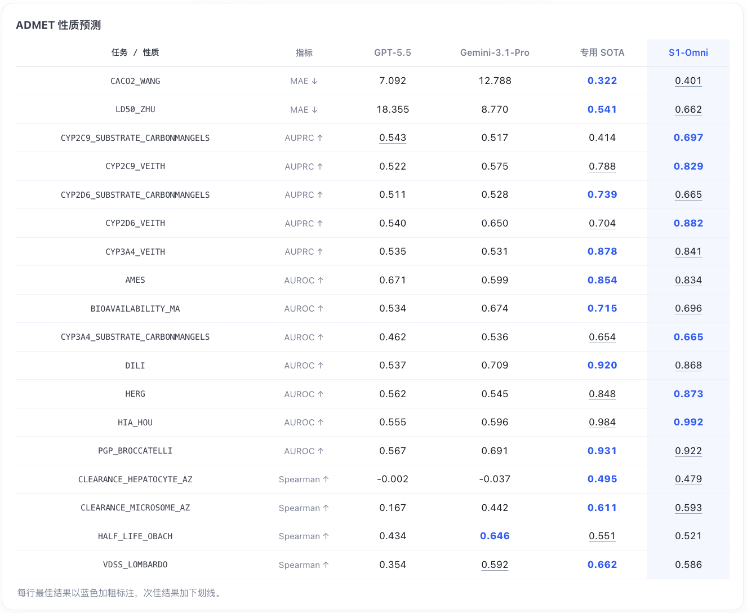Click the footnote about 蓝色加粗标注
This screenshot has height=613, width=747.
click(121, 593)
